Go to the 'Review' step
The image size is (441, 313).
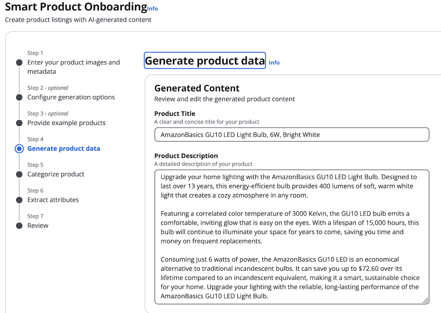pyautogui.click(x=38, y=225)
